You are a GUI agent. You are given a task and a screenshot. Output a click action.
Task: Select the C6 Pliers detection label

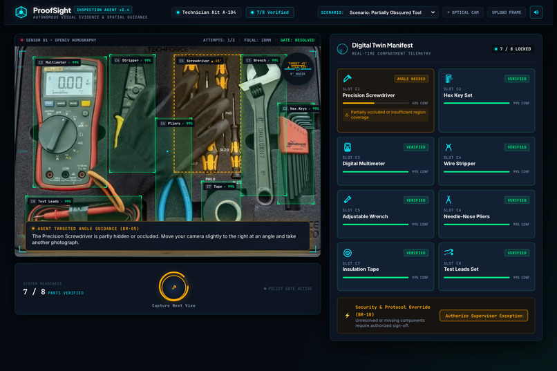(176, 124)
